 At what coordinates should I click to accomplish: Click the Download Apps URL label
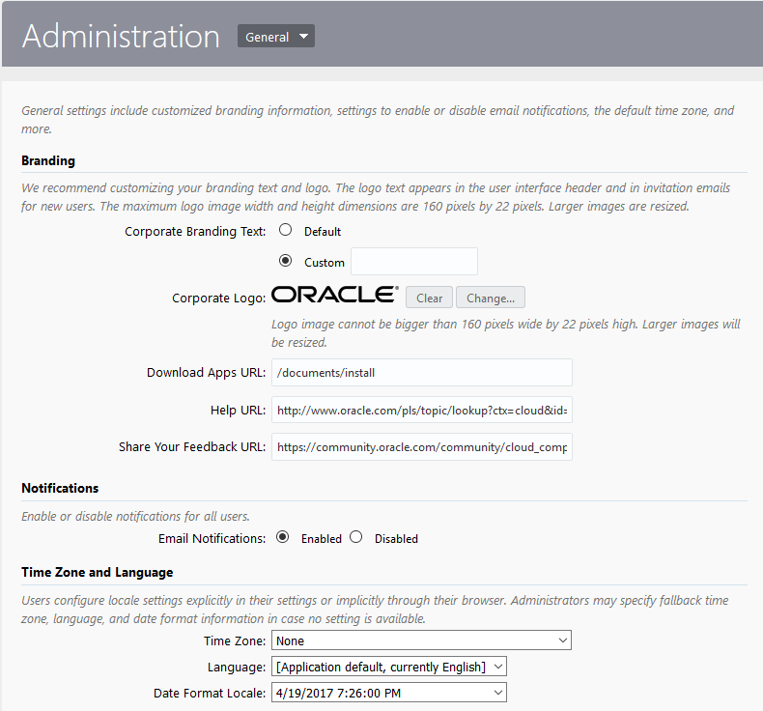coord(207,373)
